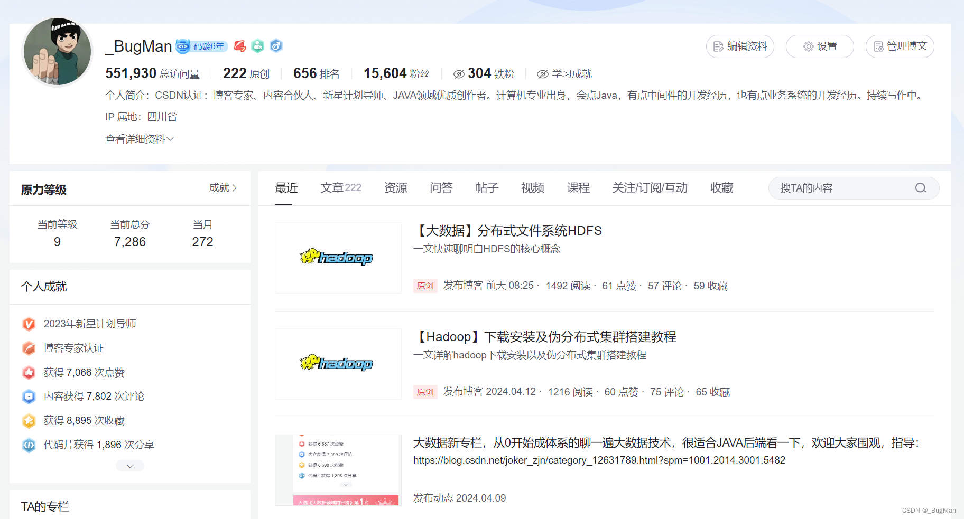
Task: Click the 当前总分 7,286 value
Action: 130,242
